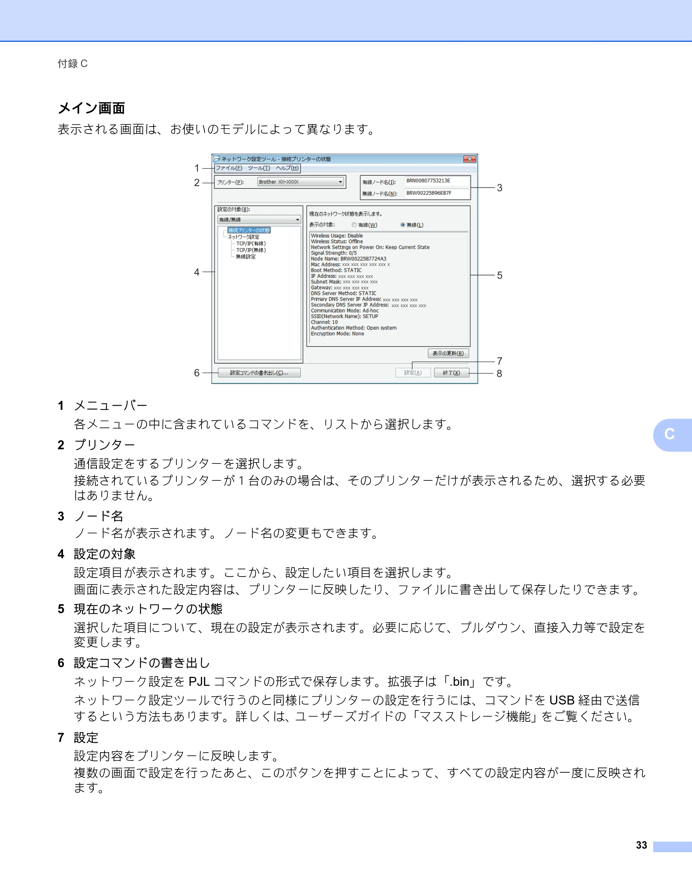Click the network tool title bar icon

pyautogui.click(x=217, y=159)
